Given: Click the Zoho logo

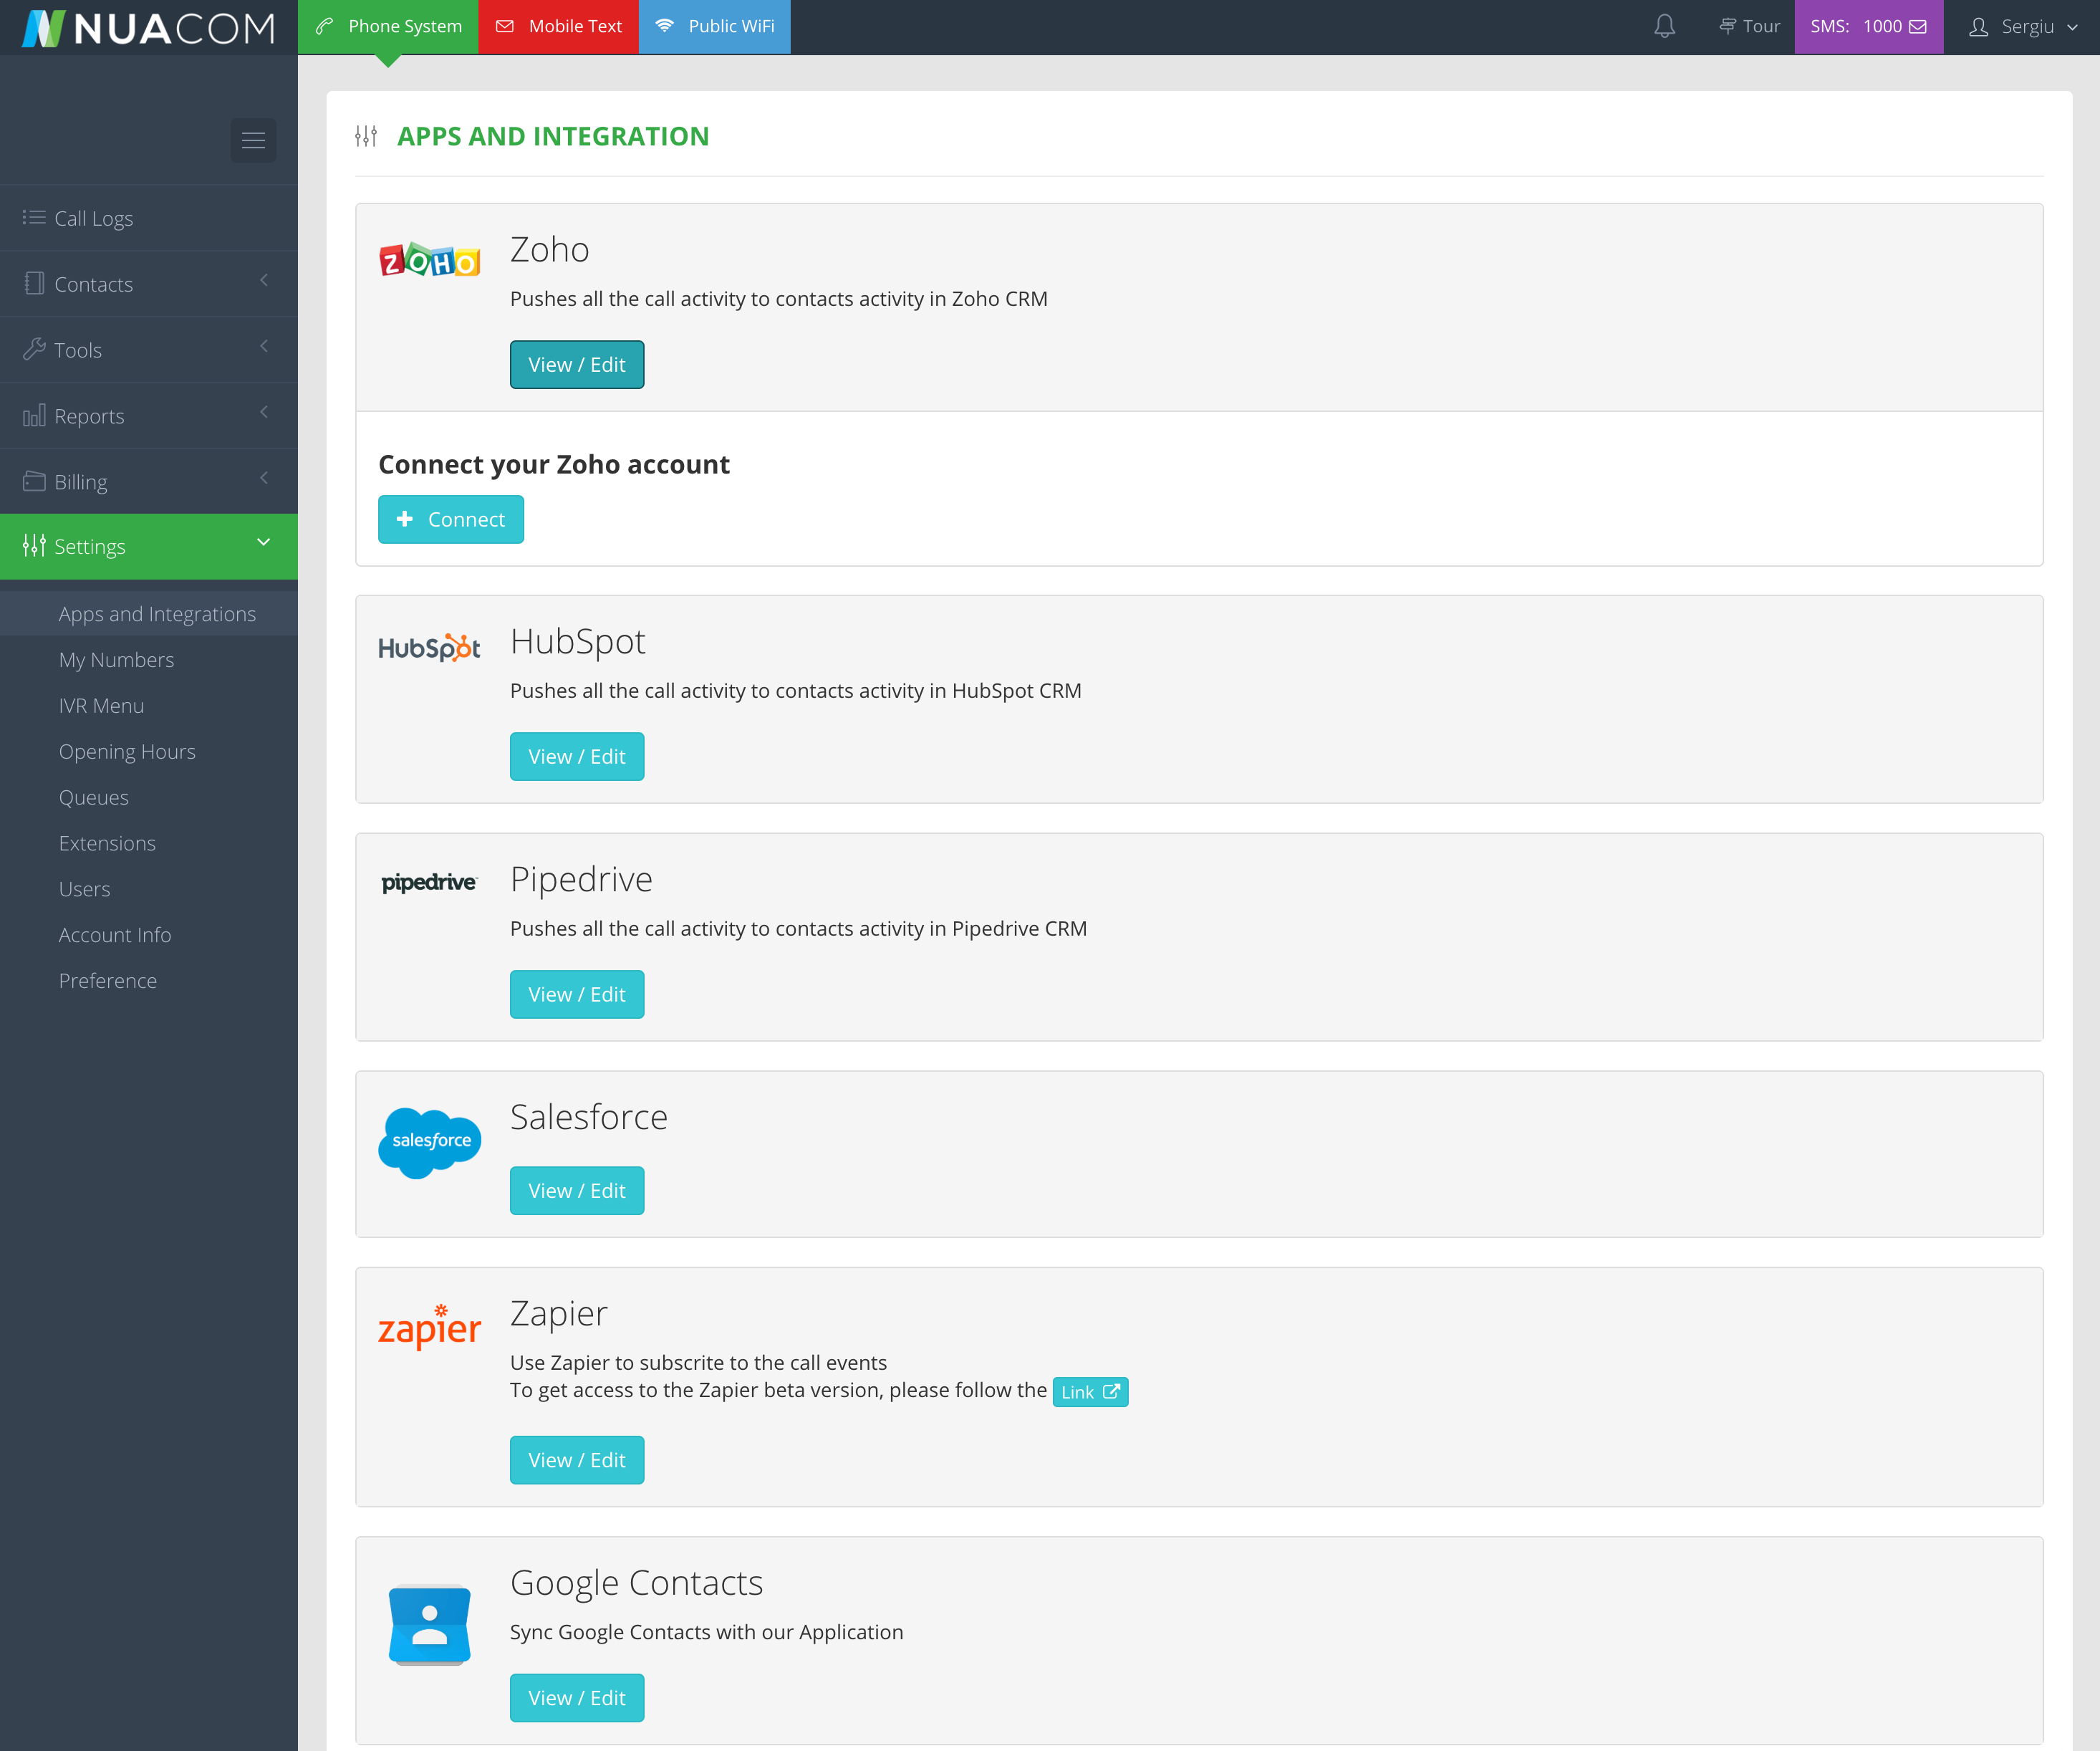Looking at the screenshot, I should click(429, 259).
